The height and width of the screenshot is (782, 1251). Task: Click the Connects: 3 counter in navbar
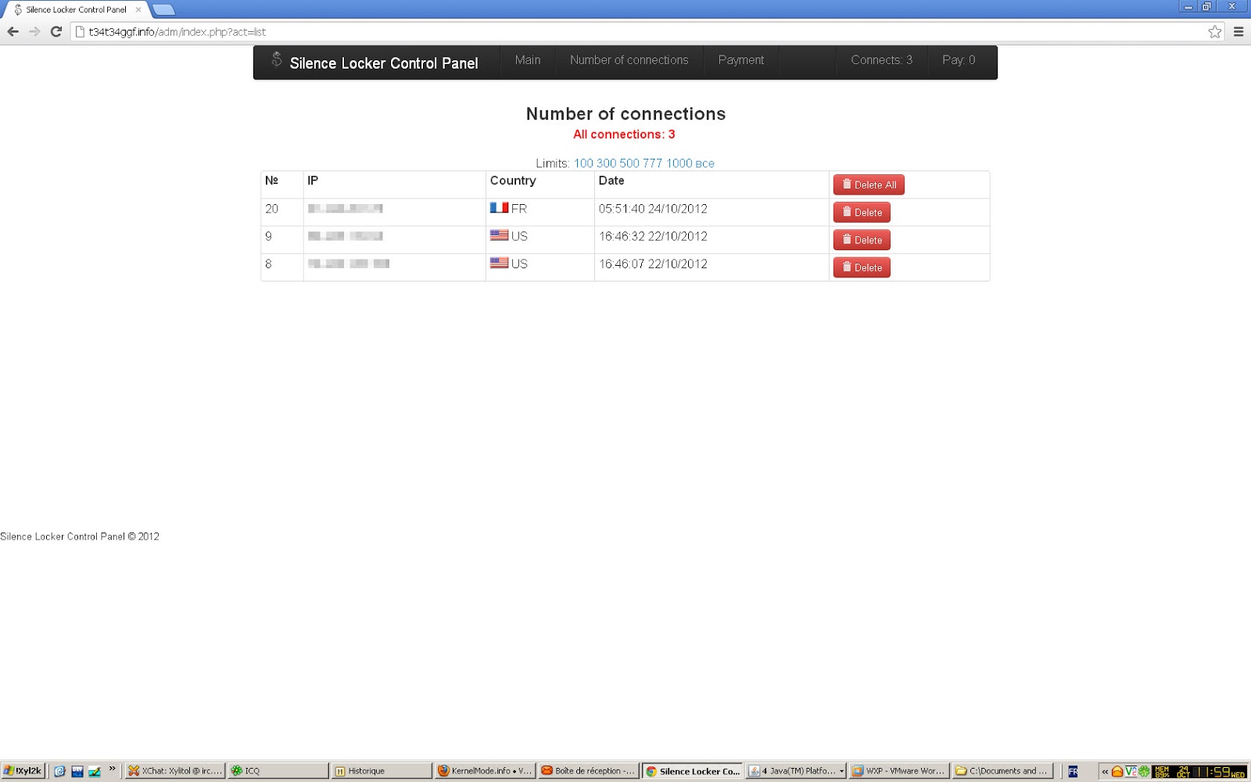[x=882, y=60]
